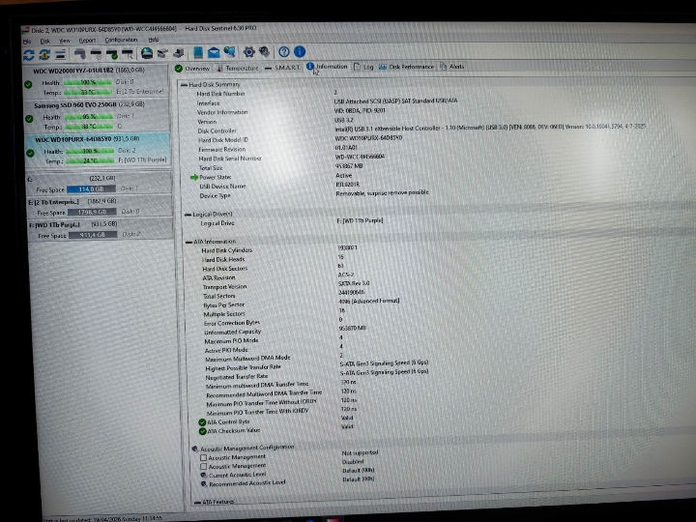Select the E: [2 Tb Enterprise] drive entry
Screen dimensions: 696x522
coord(100,207)
